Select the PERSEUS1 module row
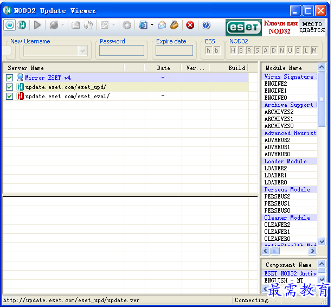 coord(290,204)
